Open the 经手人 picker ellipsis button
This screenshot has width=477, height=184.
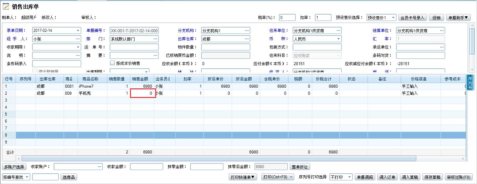click(x=78, y=39)
